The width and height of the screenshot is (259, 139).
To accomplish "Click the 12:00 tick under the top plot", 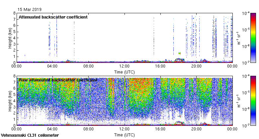I will pyautogui.click(x=125, y=66).
